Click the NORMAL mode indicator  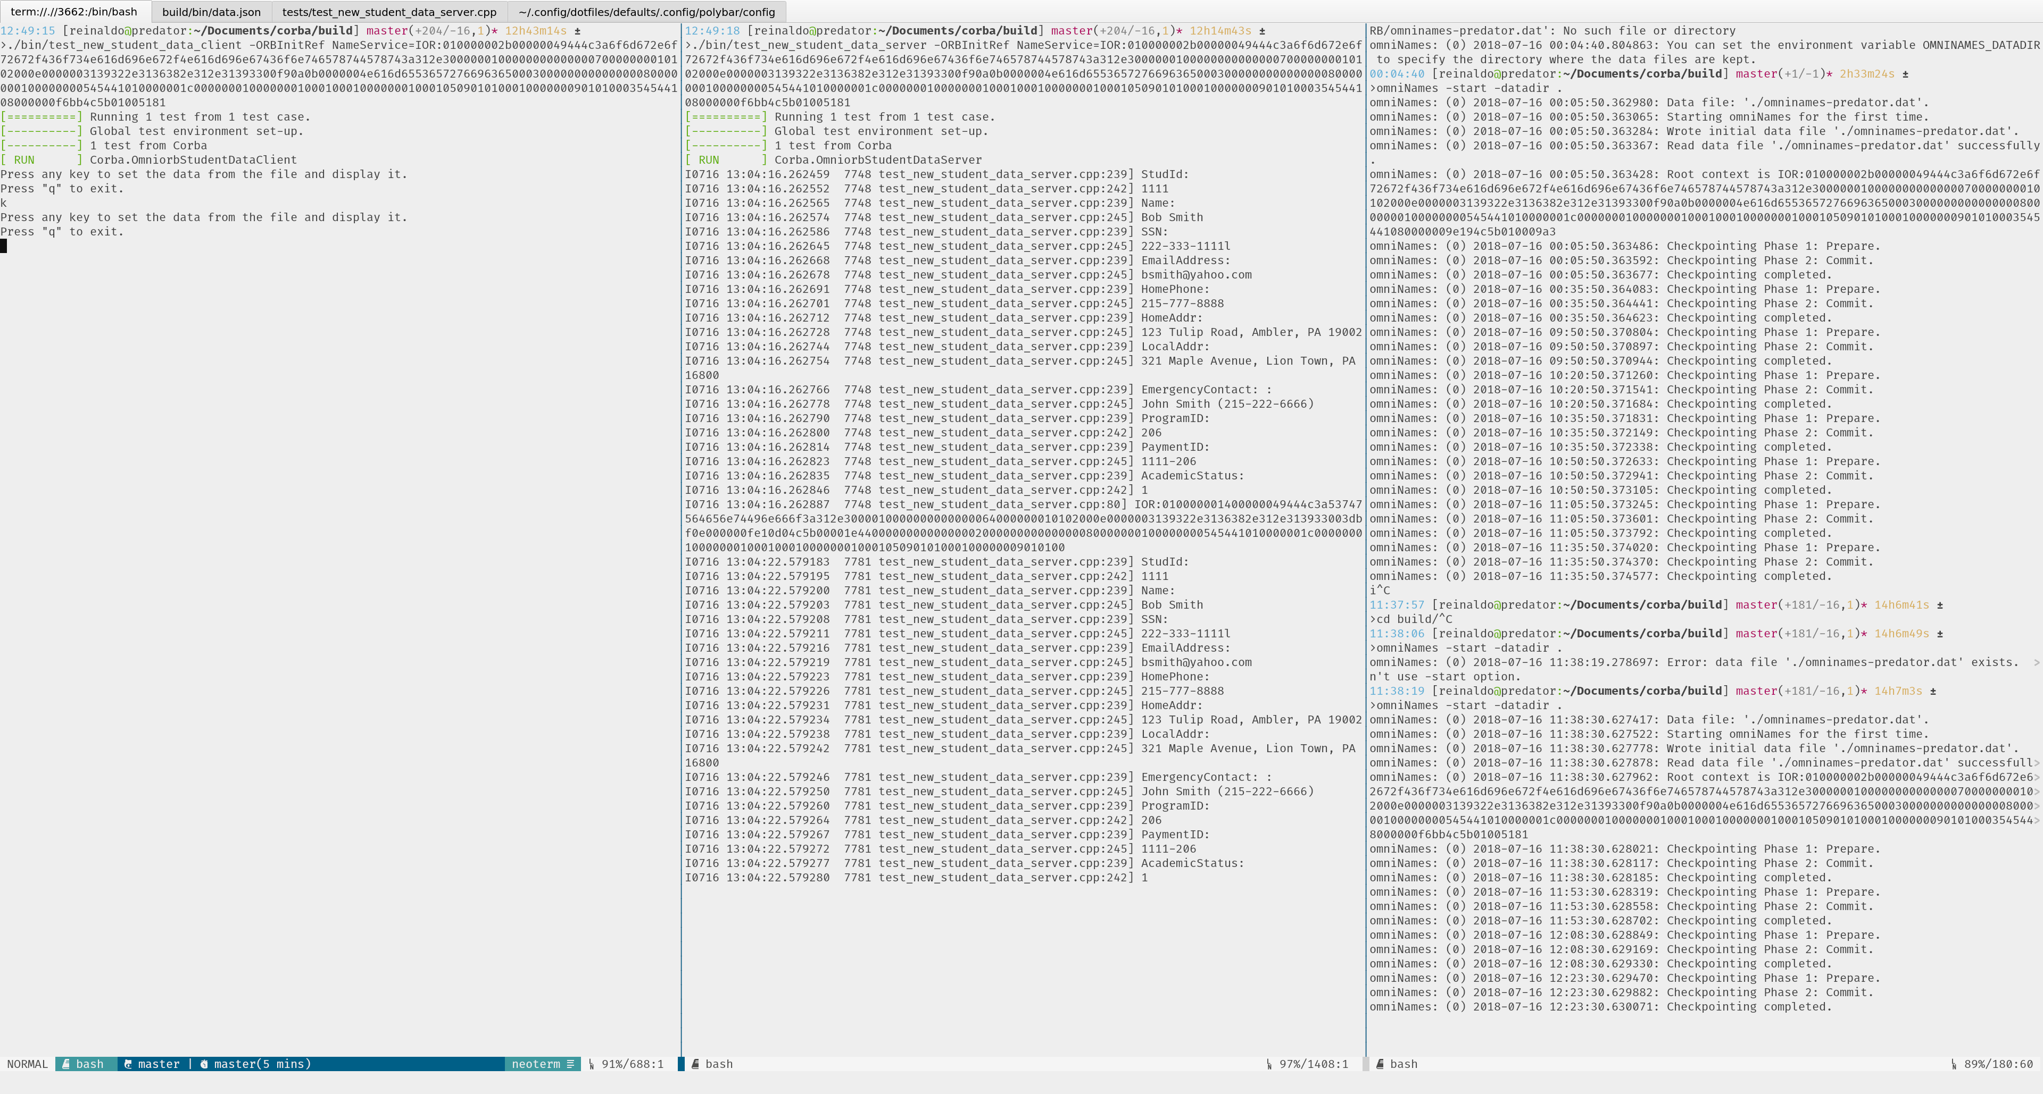coord(28,1064)
